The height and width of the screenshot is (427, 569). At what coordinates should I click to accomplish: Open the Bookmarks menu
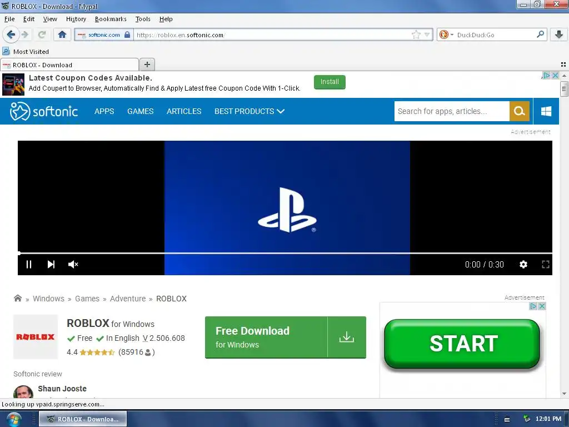(x=111, y=19)
